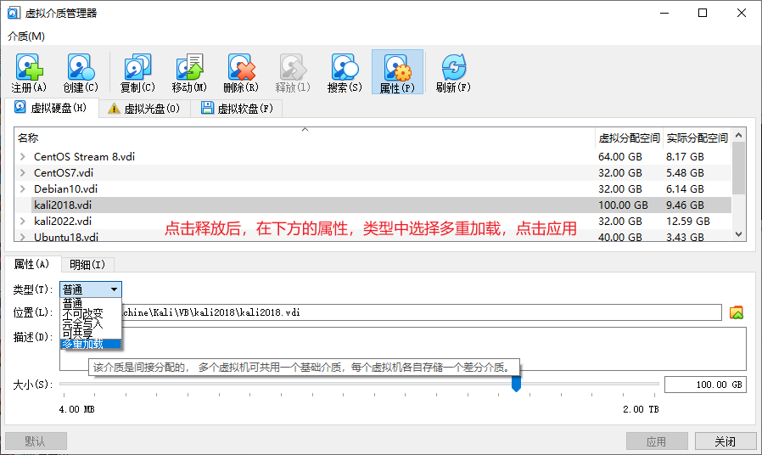Toggle the Properties (属性) toolbar button
The image size is (762, 455).
tap(396, 72)
